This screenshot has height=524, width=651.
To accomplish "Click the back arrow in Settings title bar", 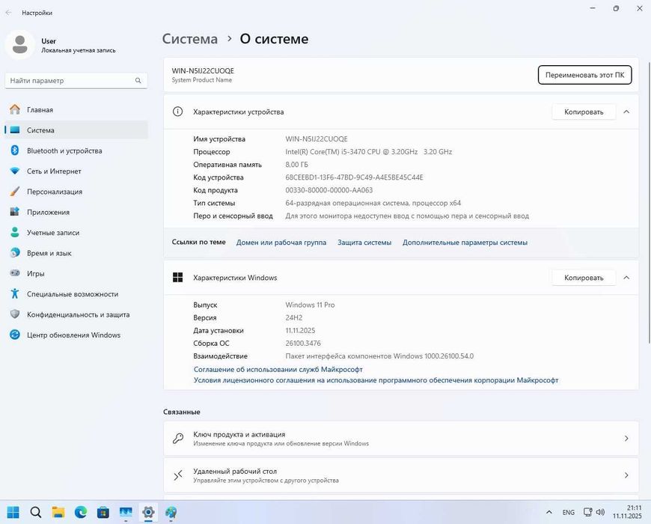I will 8,13.
